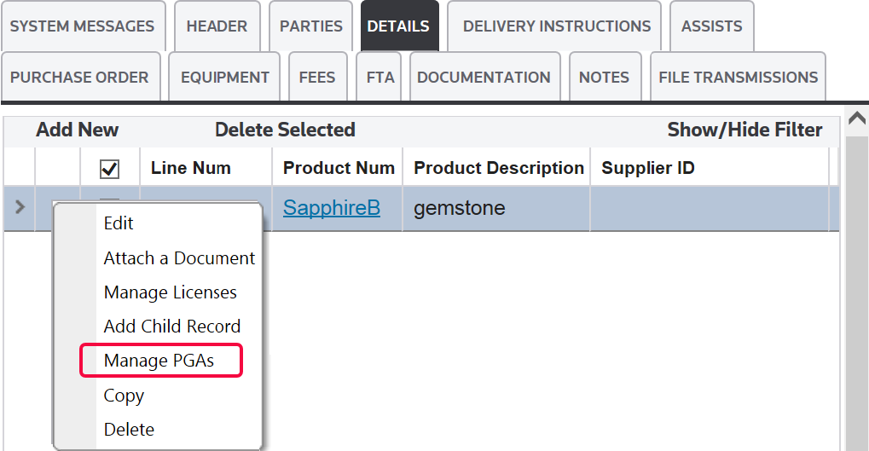Open the FTA tab
869x451 pixels.
(x=380, y=78)
